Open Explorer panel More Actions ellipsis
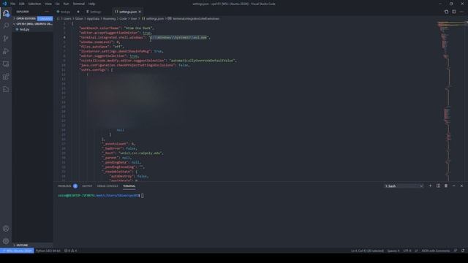The image size is (468, 263). (x=47, y=12)
